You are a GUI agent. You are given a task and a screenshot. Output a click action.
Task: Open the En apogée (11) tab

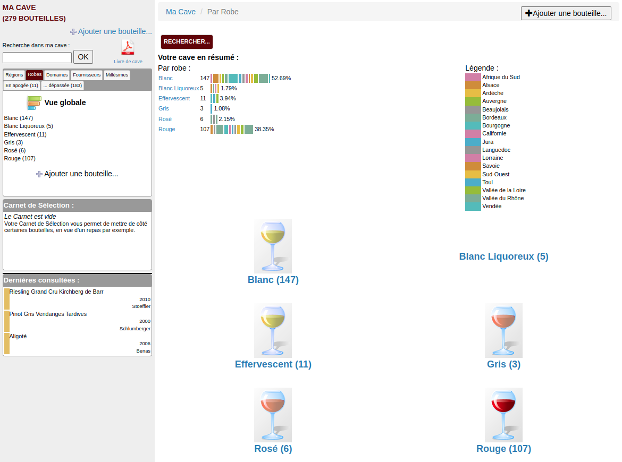coord(22,85)
